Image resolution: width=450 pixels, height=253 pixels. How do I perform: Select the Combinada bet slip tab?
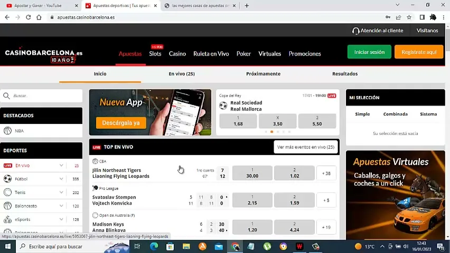click(x=396, y=114)
